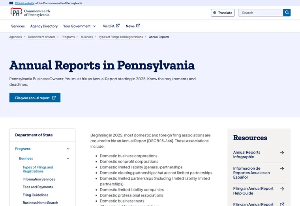Open Department of State sidebar heading
Screen dimensions: 300x206
(34, 135)
